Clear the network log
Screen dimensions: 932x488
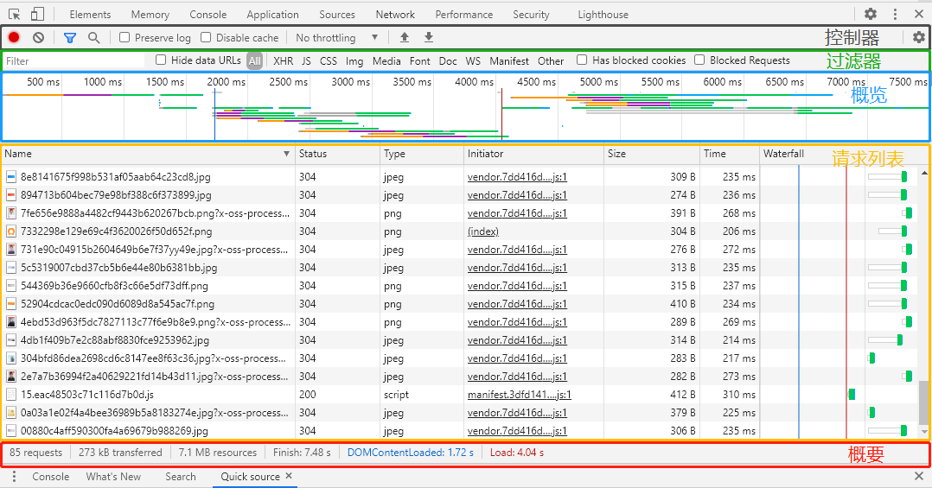click(38, 38)
